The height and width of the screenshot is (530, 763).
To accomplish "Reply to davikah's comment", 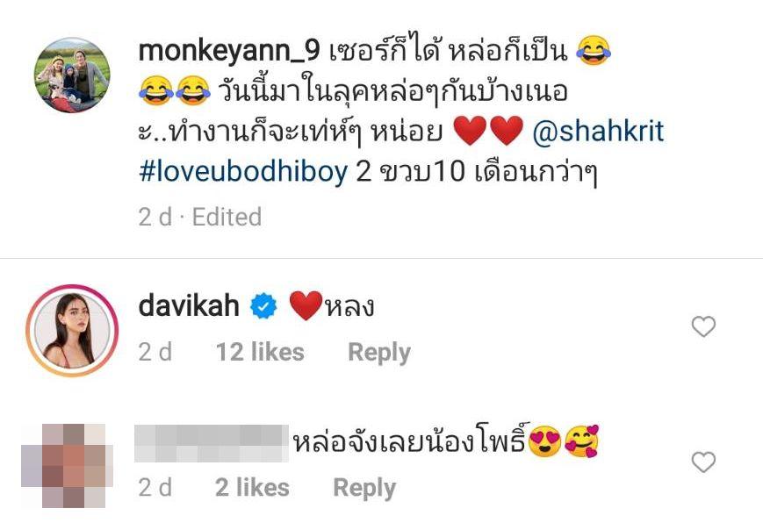I will pos(379,353).
